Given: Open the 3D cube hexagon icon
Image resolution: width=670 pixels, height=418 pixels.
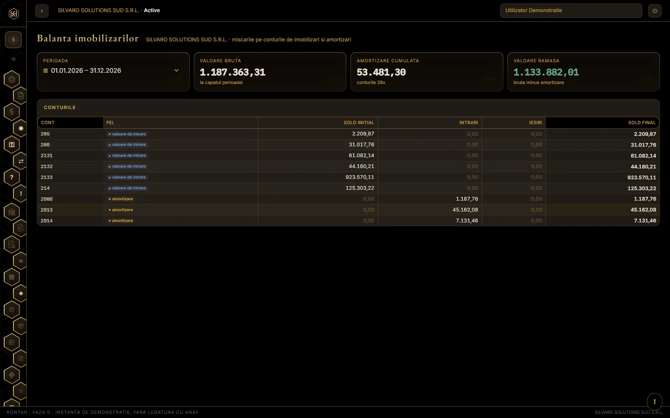Looking at the screenshot, I should [x=21, y=326].
